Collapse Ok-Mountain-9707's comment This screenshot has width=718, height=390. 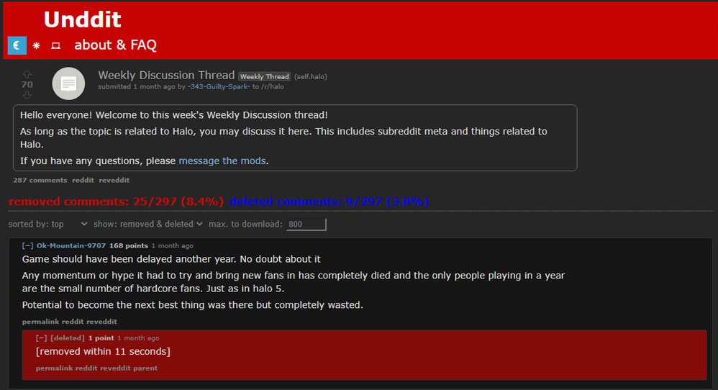click(x=27, y=246)
